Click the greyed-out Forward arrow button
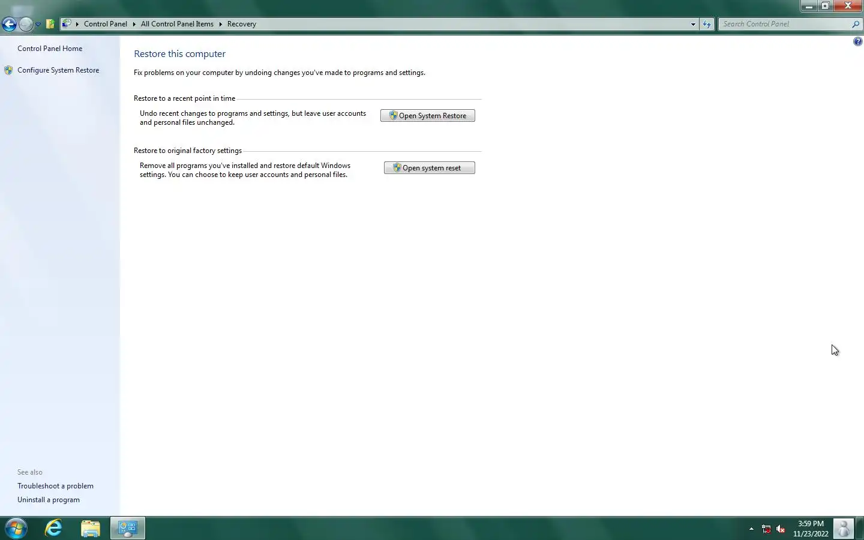The height and width of the screenshot is (540, 864). point(26,24)
